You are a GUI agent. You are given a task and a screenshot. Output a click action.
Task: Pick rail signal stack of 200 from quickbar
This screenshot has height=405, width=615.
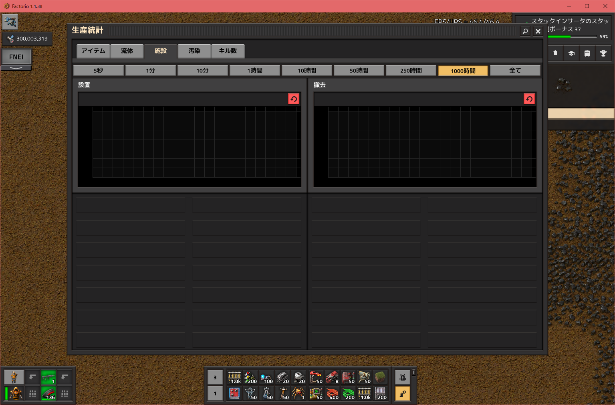(250, 377)
